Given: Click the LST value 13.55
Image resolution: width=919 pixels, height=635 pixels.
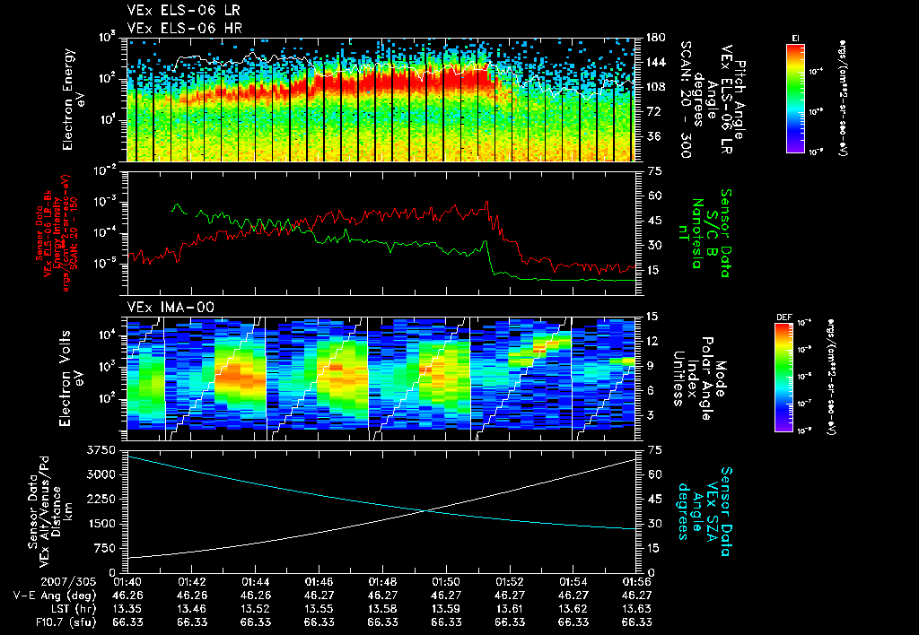Looking at the screenshot, I should [x=319, y=609].
